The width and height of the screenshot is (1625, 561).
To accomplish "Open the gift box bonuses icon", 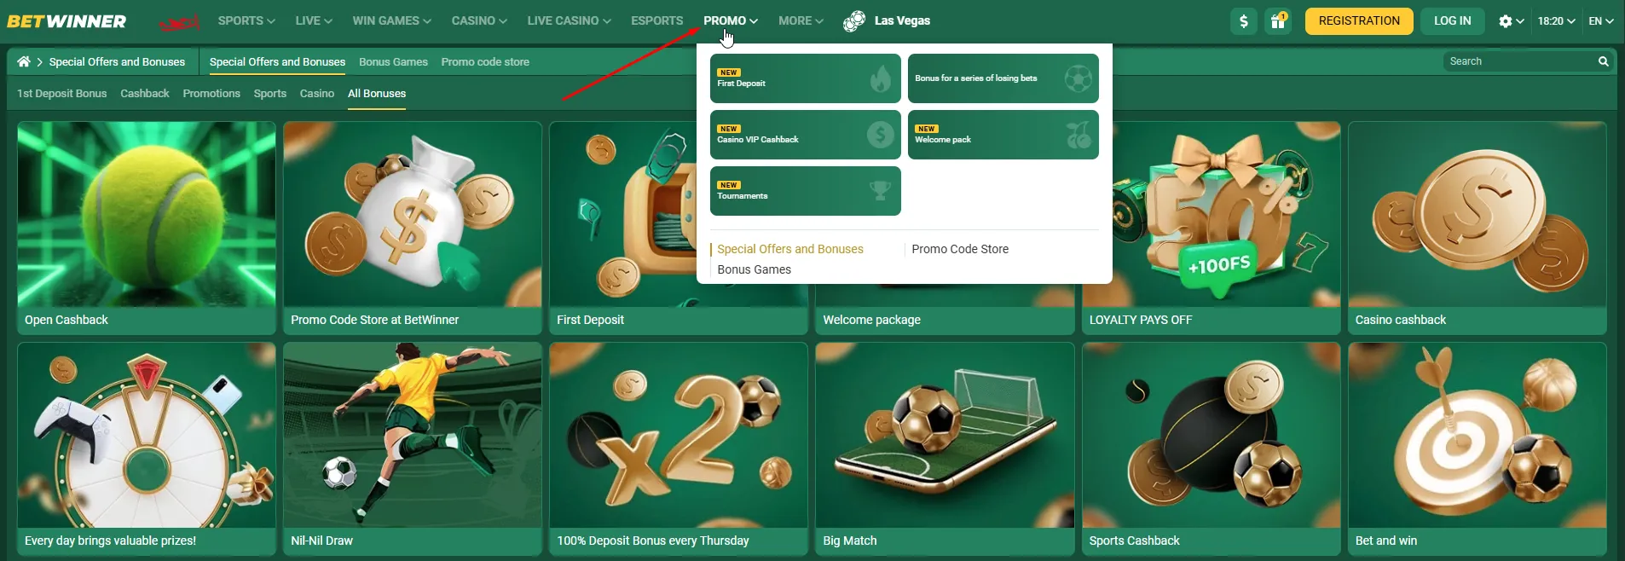I will pyautogui.click(x=1277, y=21).
